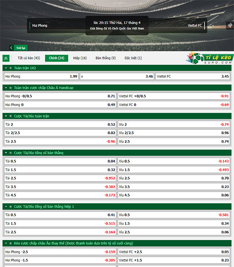The image size is (234, 267).
Task: Choose Tài 1.5 at 0.32
Action: [60, 170]
